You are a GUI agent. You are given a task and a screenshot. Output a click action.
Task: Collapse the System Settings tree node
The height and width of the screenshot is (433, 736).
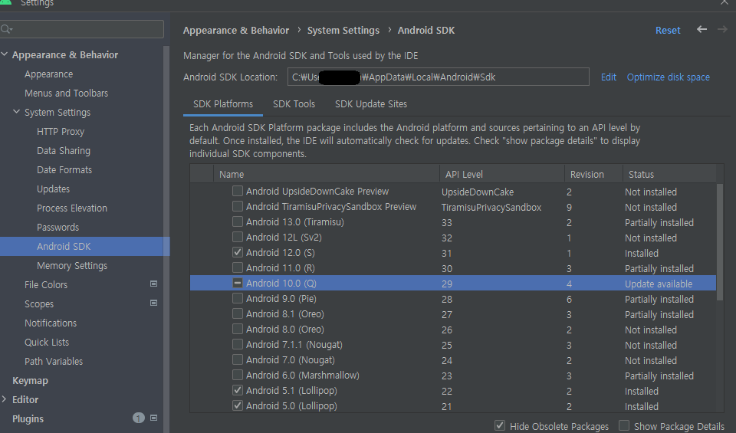tap(16, 112)
